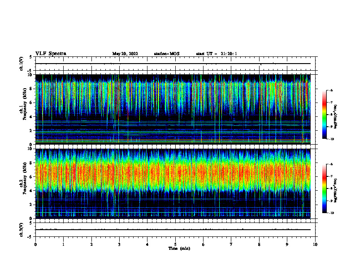Screen dimensions: 355x274
Task: Click the ch.1 color bar PSD units label
Action: tap(336, 117)
